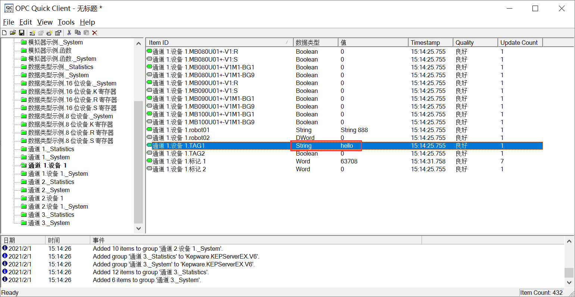Image resolution: width=575 pixels, height=297 pixels.
Task: Select the highlighted 通道 1.设备 1.TAG1 row
Action: (x=344, y=146)
